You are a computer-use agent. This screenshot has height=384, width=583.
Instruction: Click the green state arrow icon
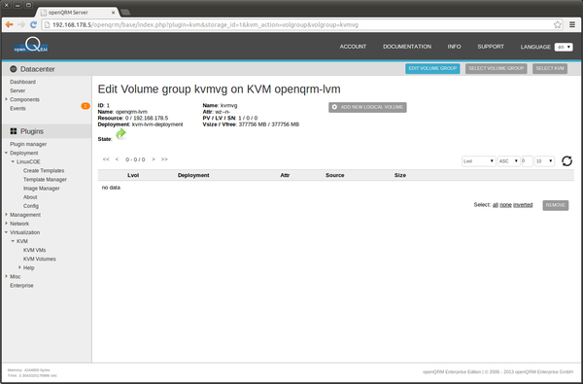(120, 134)
